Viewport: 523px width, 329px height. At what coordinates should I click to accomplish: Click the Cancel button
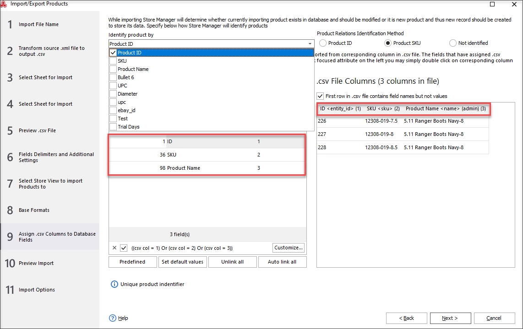[494, 318]
